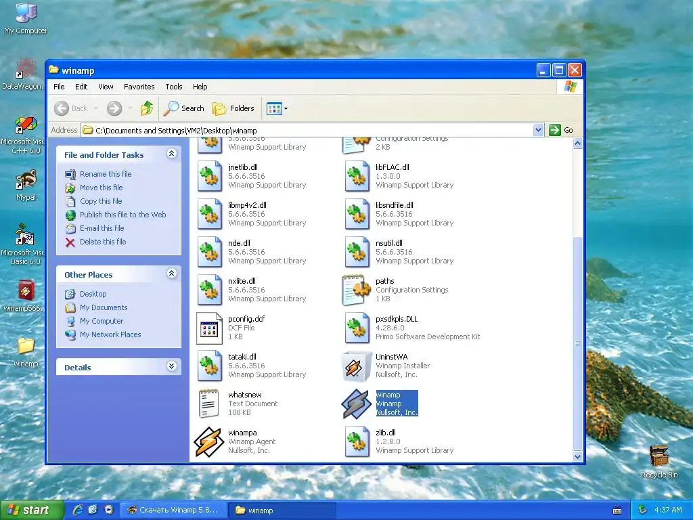The width and height of the screenshot is (693, 520).
Task: Select libmp4v2.dll file icon
Action: [x=210, y=214]
